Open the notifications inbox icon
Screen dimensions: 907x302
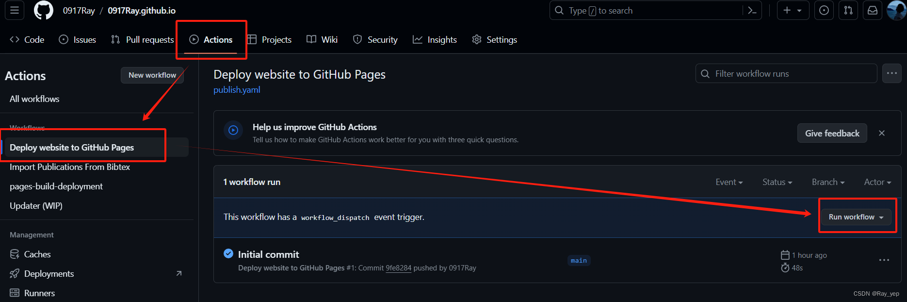tap(873, 10)
